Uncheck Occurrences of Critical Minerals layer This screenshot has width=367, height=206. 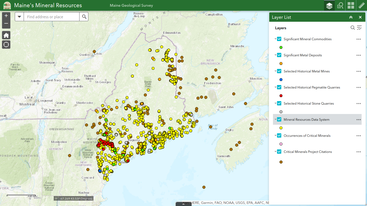[x=279, y=135]
